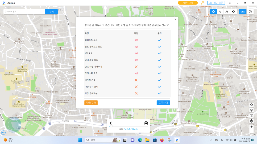Screen dimensions: 257x144
Task: Select the joystick mode icon
Action: coord(234,12)
